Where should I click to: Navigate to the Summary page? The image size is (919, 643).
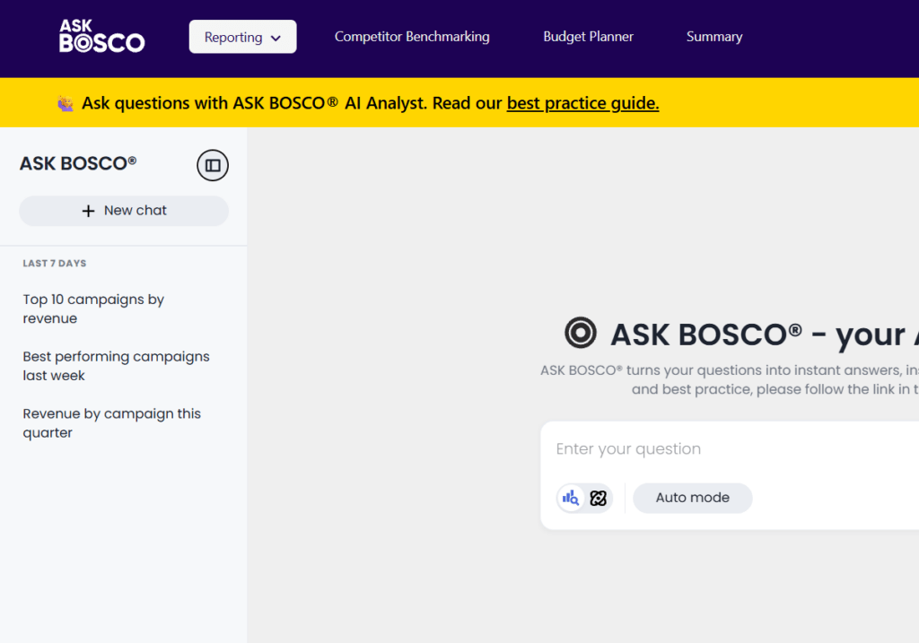(x=713, y=37)
